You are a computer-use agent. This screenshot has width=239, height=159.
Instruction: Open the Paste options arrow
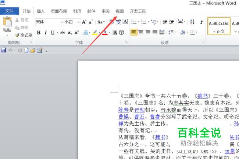7,35
